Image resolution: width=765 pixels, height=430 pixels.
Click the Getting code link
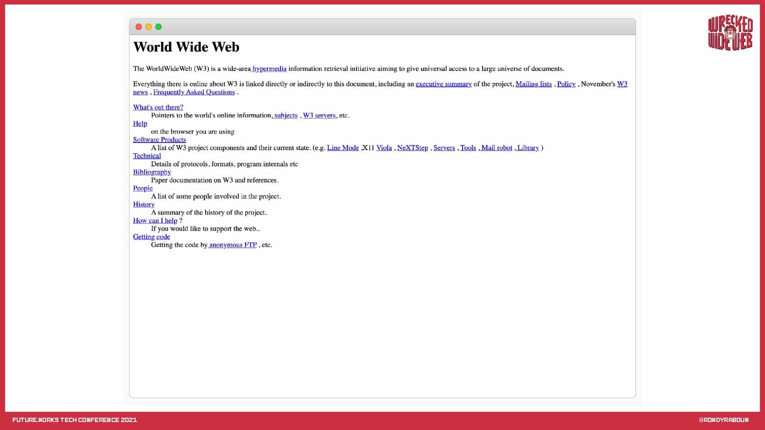tap(151, 236)
